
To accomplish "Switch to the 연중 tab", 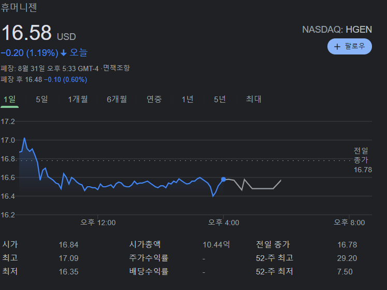I will tap(154, 100).
